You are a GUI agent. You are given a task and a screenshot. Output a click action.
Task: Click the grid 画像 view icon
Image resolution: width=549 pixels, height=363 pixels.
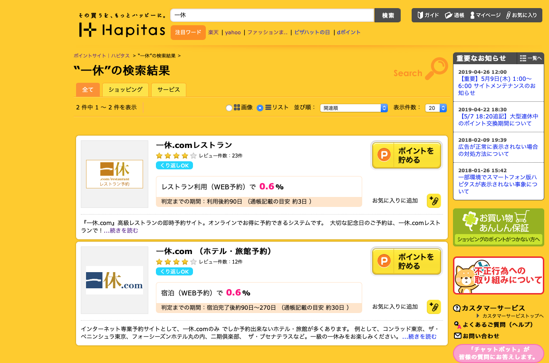coord(237,107)
